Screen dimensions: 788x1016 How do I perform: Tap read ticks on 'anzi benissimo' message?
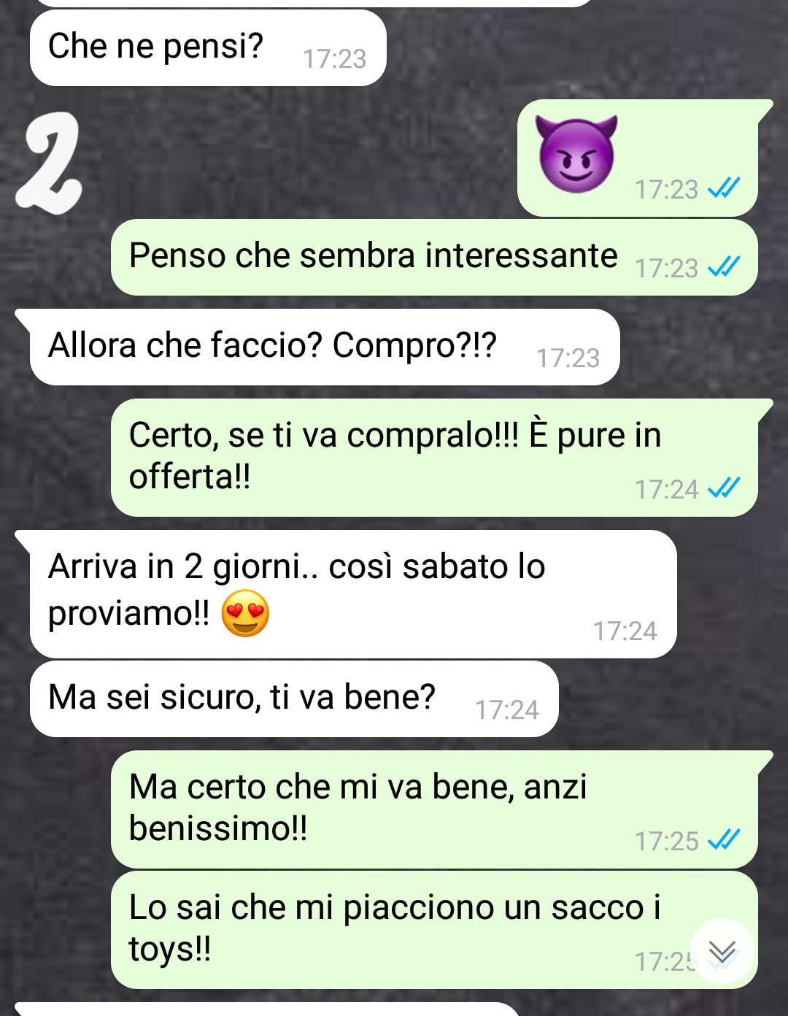click(724, 840)
